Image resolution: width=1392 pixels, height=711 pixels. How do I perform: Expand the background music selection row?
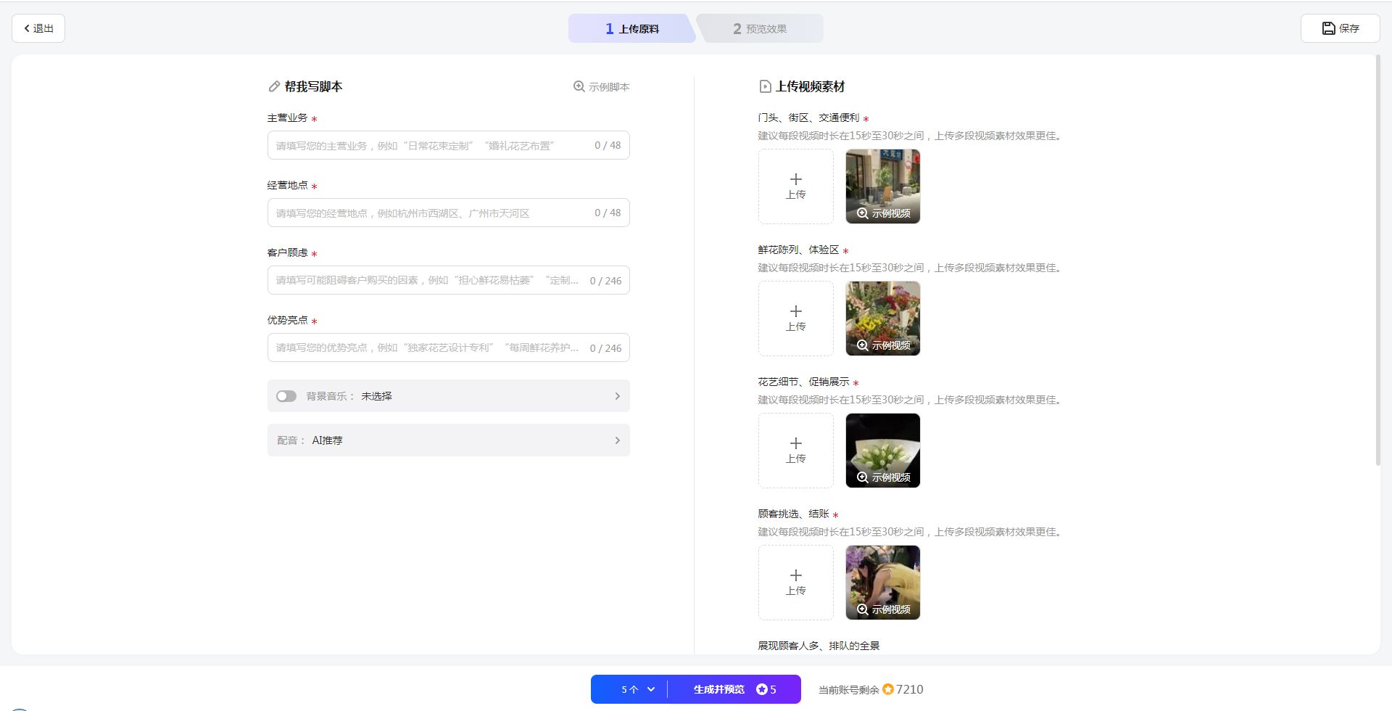coord(617,396)
